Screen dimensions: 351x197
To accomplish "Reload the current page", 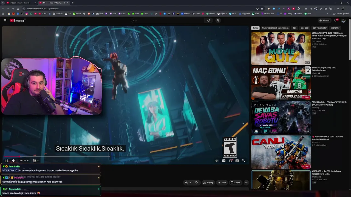I will coord(13,8).
